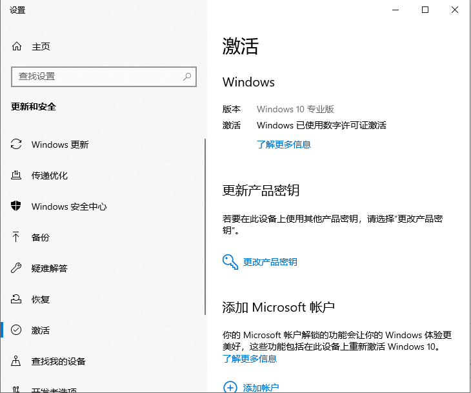Click the sidebar vertical scrollbar
This screenshot has height=393, width=471.
click(205, 226)
